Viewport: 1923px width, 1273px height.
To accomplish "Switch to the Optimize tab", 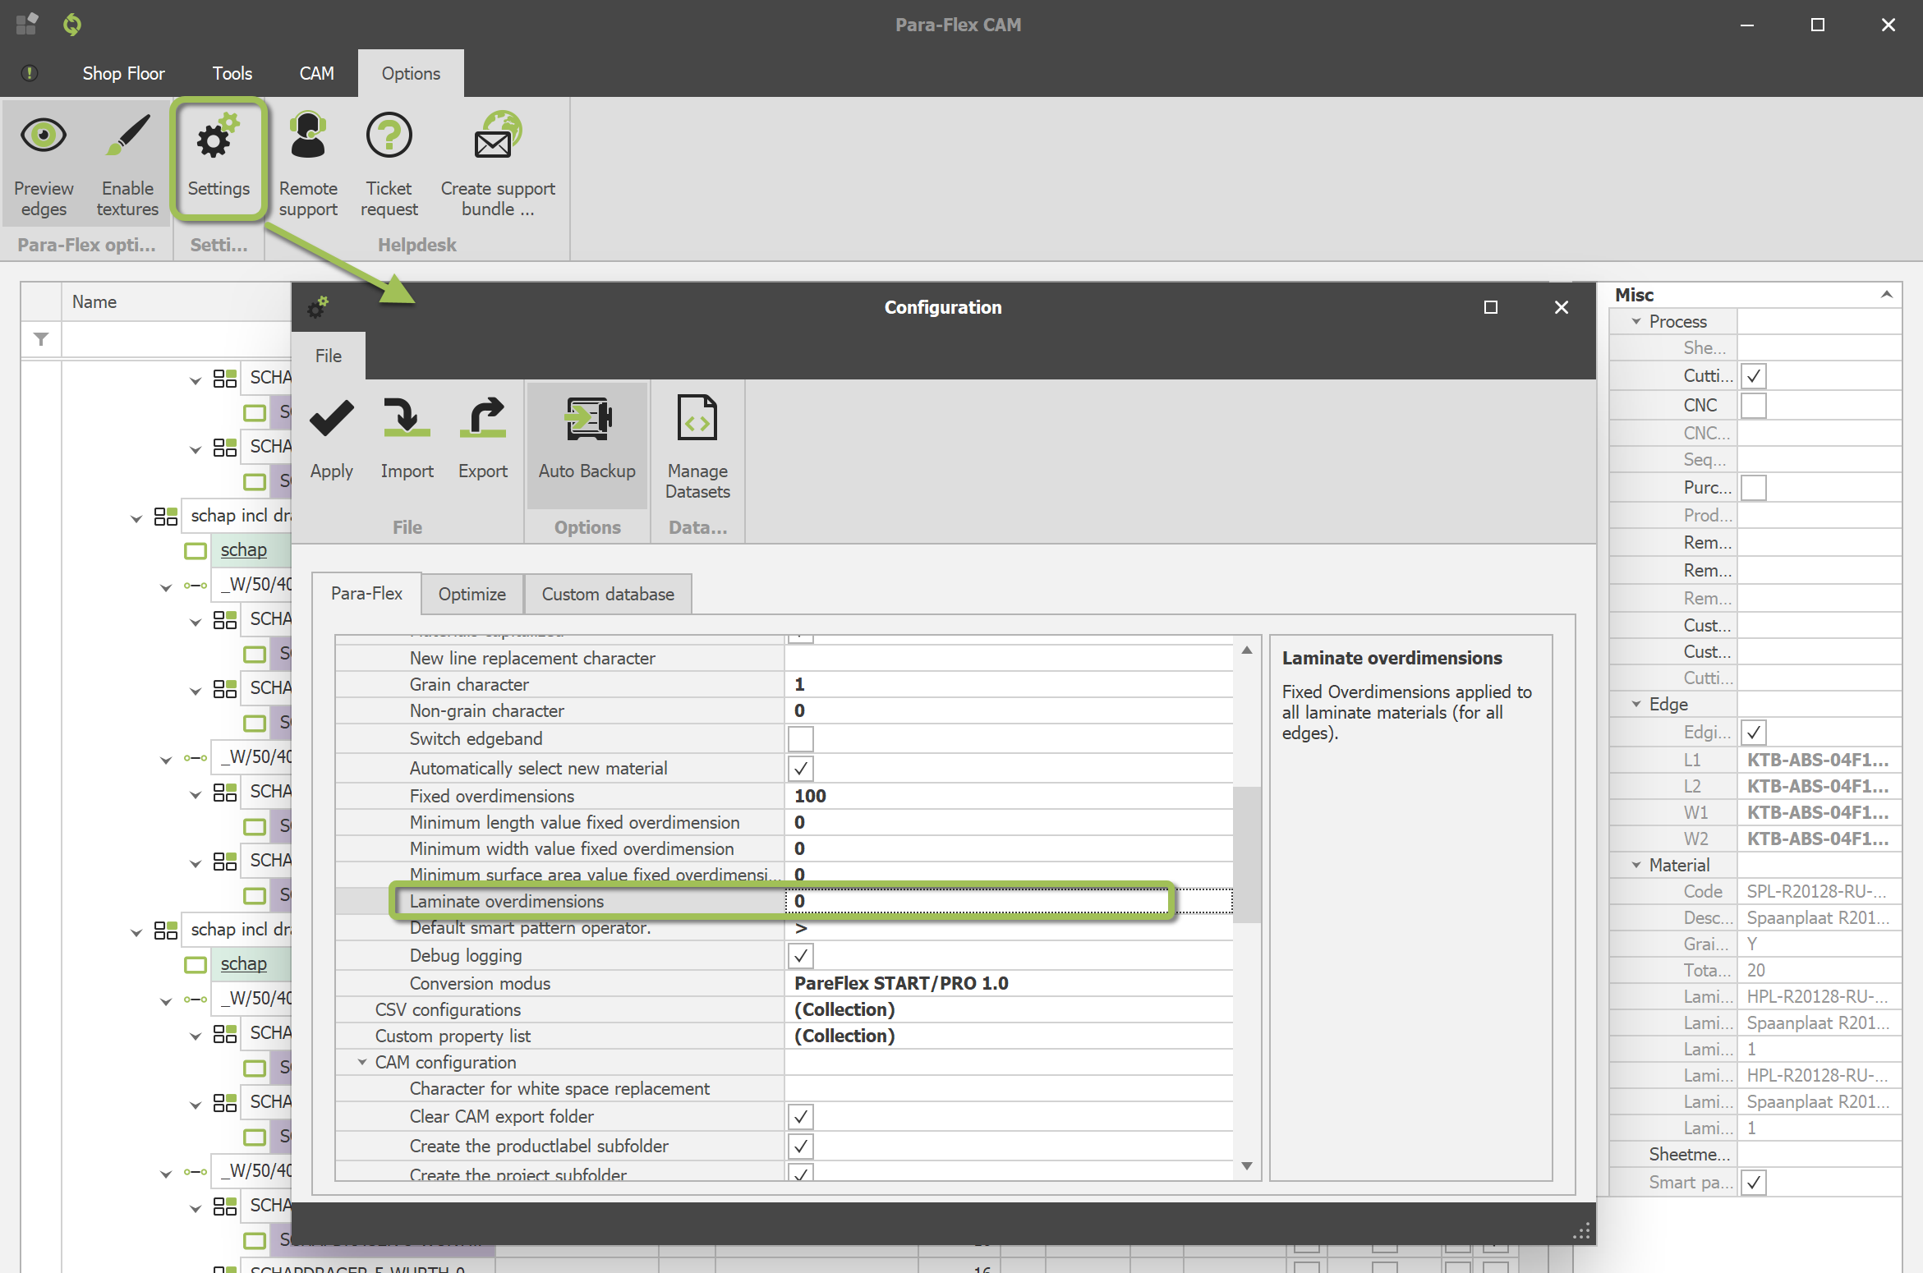I will pyautogui.click(x=472, y=594).
